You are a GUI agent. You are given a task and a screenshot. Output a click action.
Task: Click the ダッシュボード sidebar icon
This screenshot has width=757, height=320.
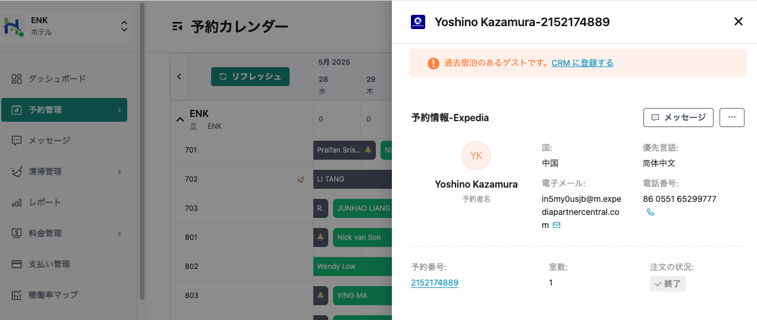17,78
